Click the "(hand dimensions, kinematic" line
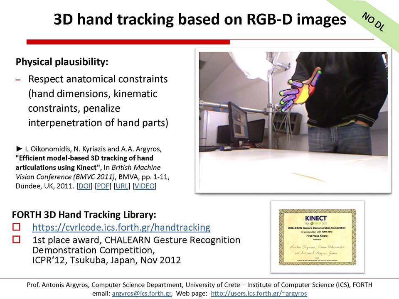 point(93,94)
